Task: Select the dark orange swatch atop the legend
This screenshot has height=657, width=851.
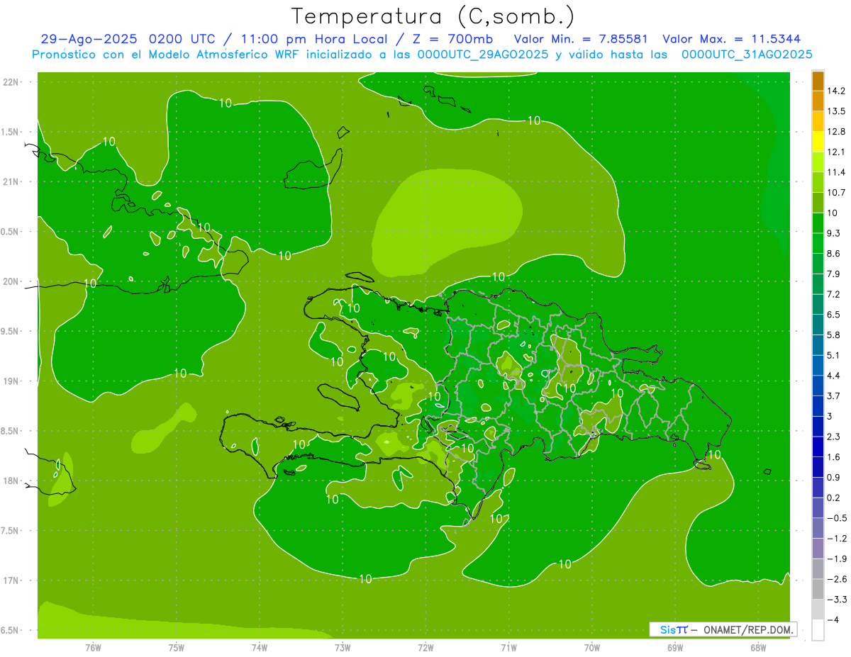Action: [x=818, y=81]
